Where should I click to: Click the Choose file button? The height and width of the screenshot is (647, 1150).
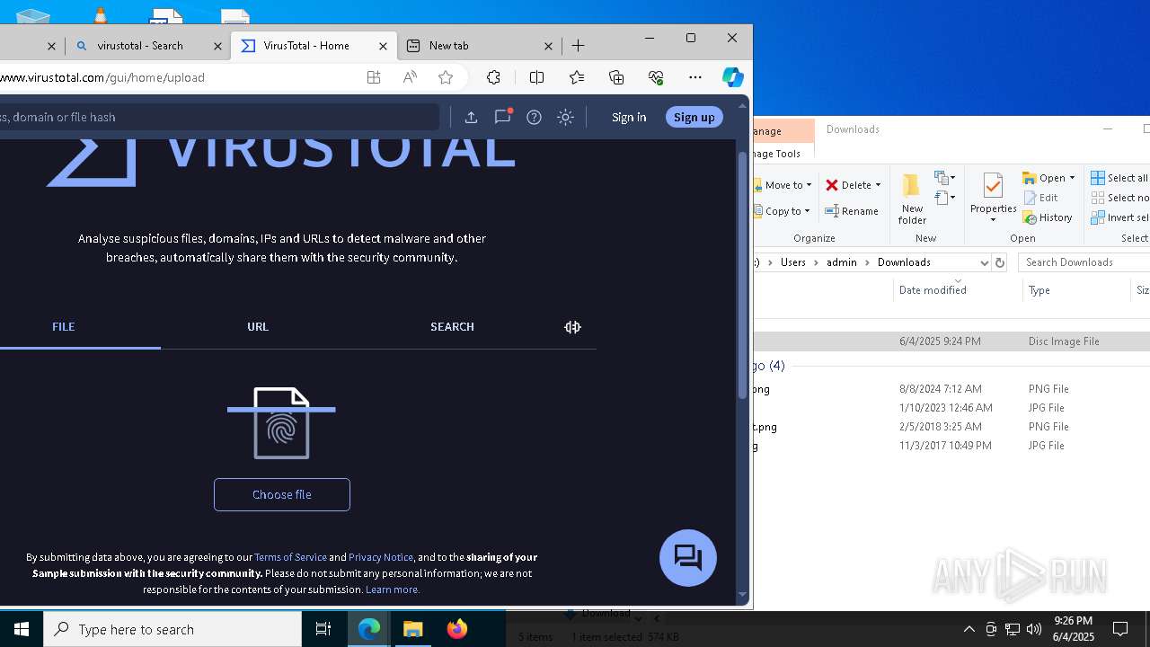[x=282, y=494]
